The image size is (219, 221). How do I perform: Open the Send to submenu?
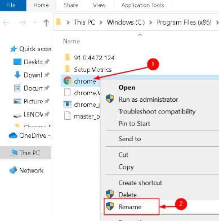pos(129,139)
